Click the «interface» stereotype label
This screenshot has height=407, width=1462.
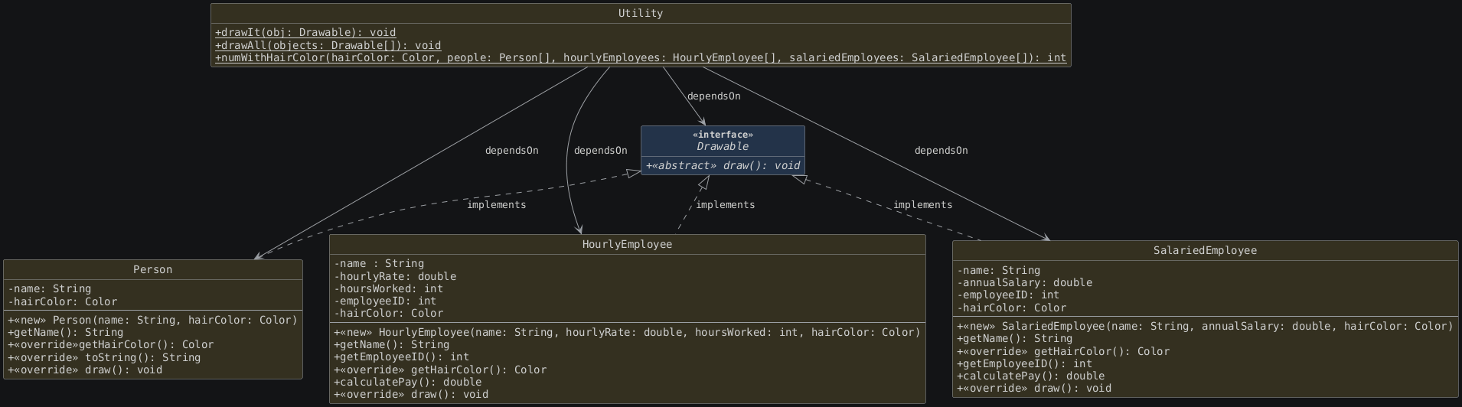tap(723, 135)
